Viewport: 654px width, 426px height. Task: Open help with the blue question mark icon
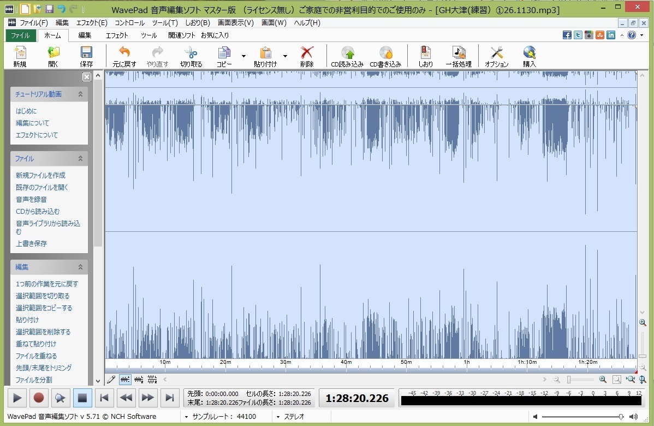(x=632, y=35)
